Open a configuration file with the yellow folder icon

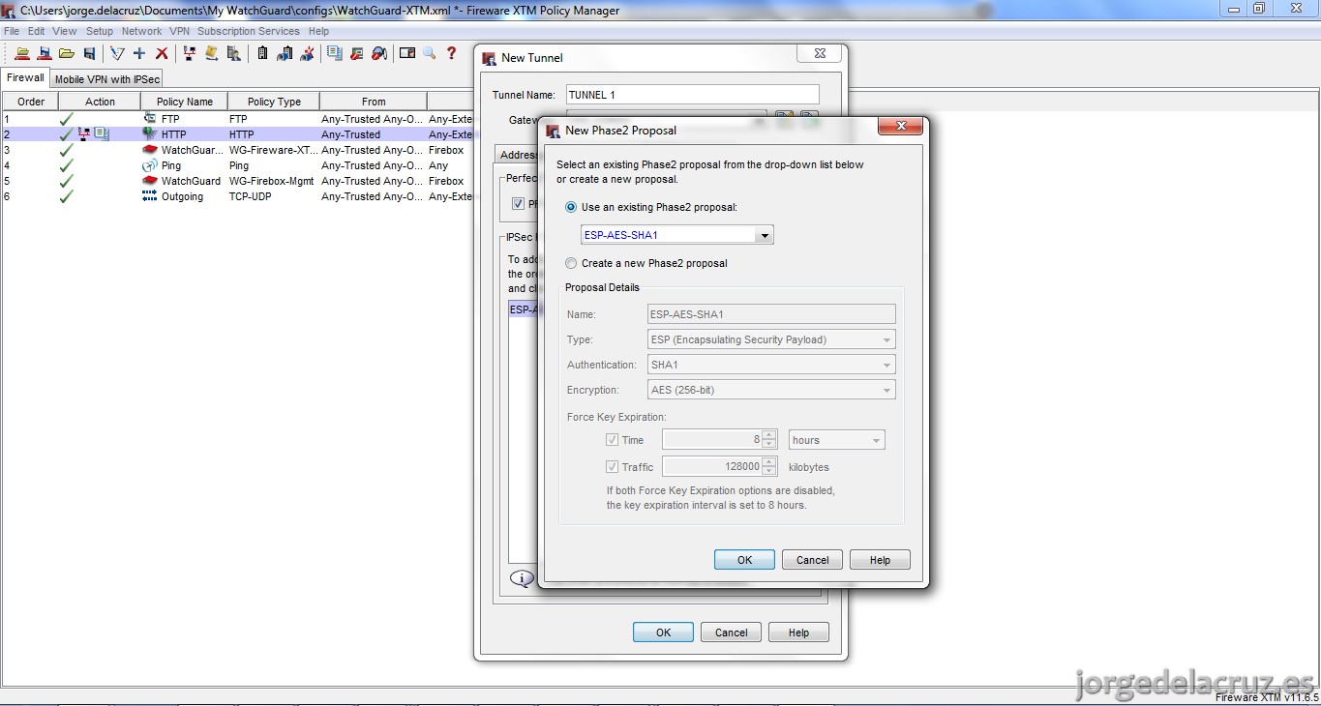67,54
